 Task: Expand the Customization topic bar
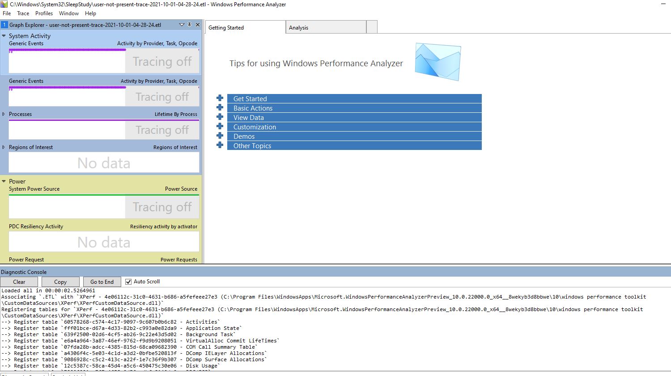(354, 127)
